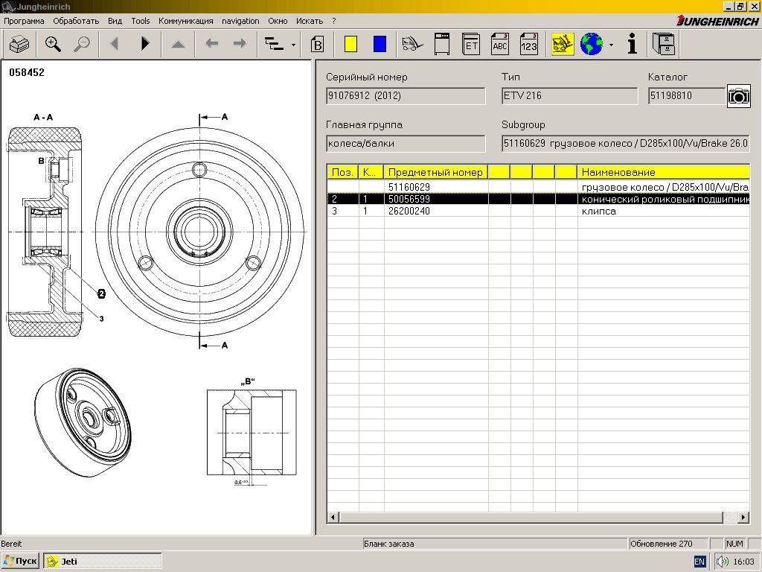Click the Поз. column header
This screenshot has width=762, height=572.
pos(342,172)
